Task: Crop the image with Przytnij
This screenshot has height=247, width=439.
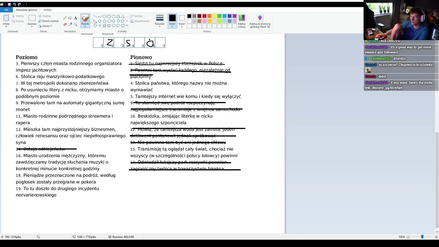Action: pos(45,16)
